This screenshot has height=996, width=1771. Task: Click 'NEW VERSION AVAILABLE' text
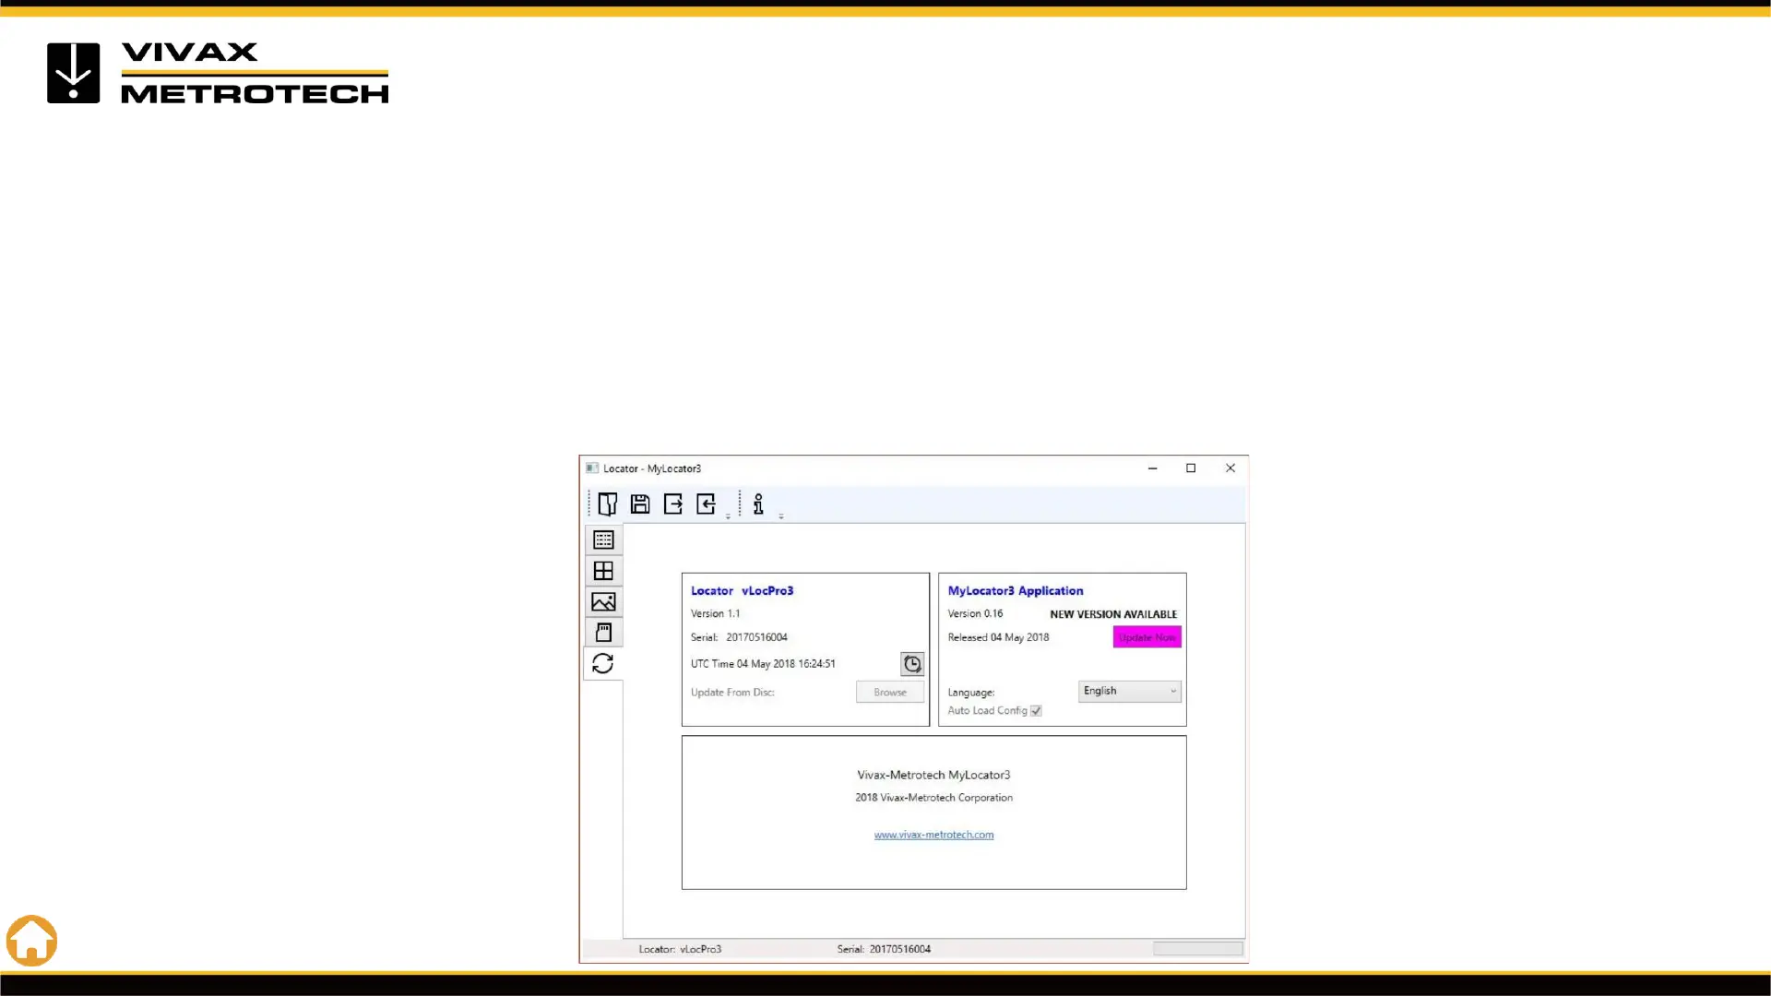point(1113,614)
